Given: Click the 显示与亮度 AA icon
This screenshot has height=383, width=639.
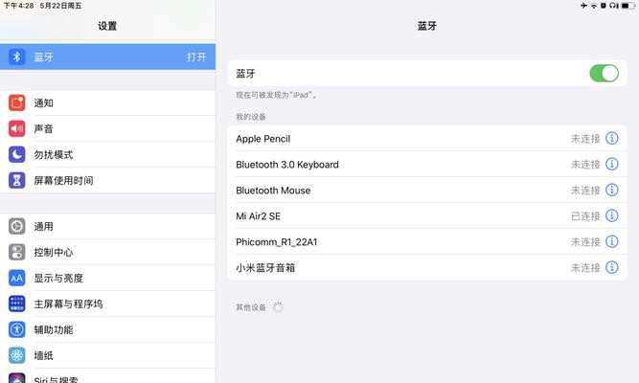Looking at the screenshot, I should (x=16, y=278).
